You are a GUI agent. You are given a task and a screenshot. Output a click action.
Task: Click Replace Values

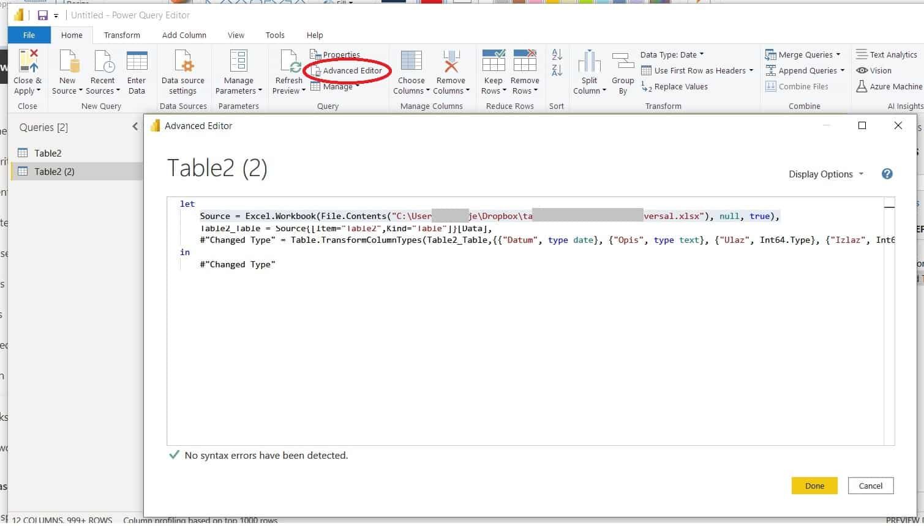674,86
